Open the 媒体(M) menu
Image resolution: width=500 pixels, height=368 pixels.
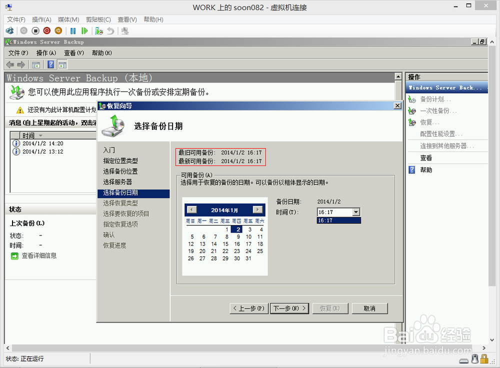(68, 20)
